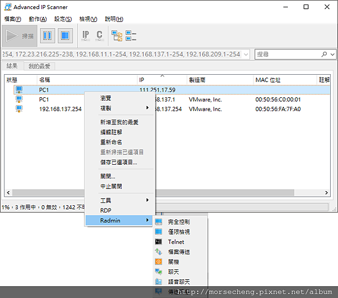Expand the Radmin submenu
The height and width of the screenshot is (298, 338).
(119, 220)
